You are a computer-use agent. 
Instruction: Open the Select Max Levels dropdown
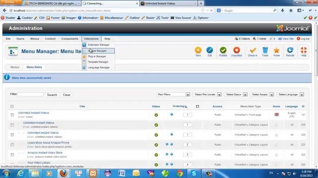point(207,94)
